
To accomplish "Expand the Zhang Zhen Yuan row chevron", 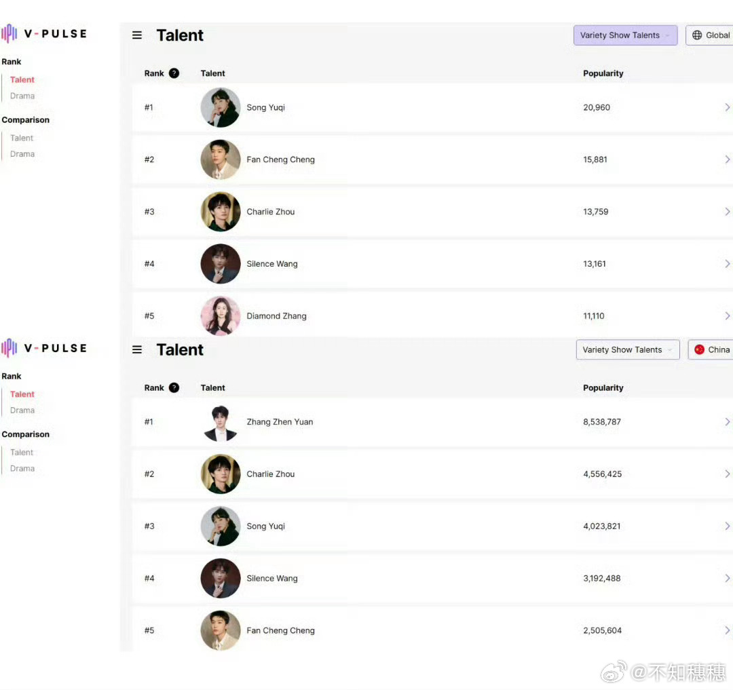I will click(x=727, y=422).
